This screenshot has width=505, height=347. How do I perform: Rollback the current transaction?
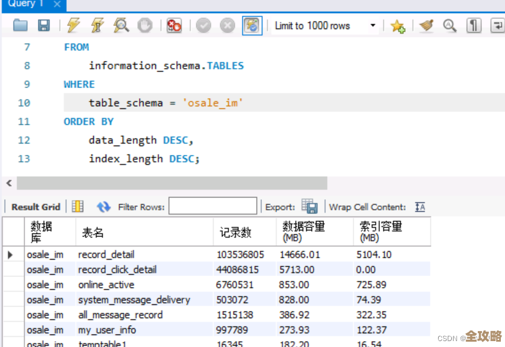[228, 25]
